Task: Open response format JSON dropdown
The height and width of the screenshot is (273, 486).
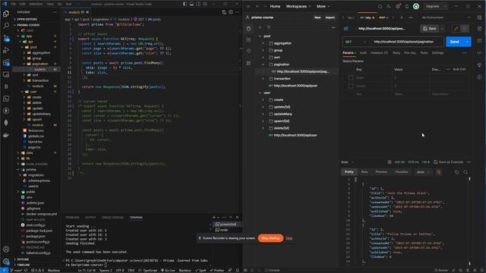Action: [x=423, y=172]
